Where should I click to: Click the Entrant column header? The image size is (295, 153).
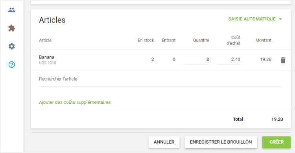[x=168, y=40]
